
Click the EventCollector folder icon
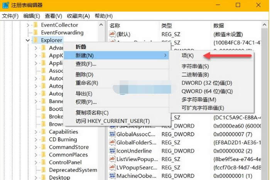tap(35, 25)
